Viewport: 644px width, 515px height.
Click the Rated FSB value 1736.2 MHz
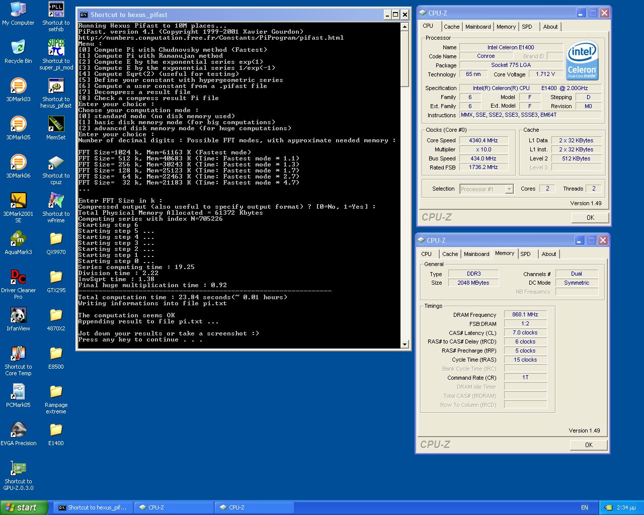coord(483,167)
